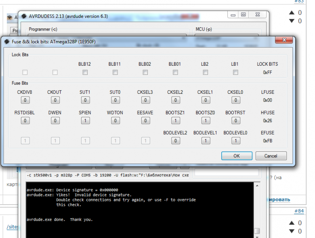The image size is (315, 238).
Task: Minimize the AVRDUDESS main window
Action: coord(233,15)
